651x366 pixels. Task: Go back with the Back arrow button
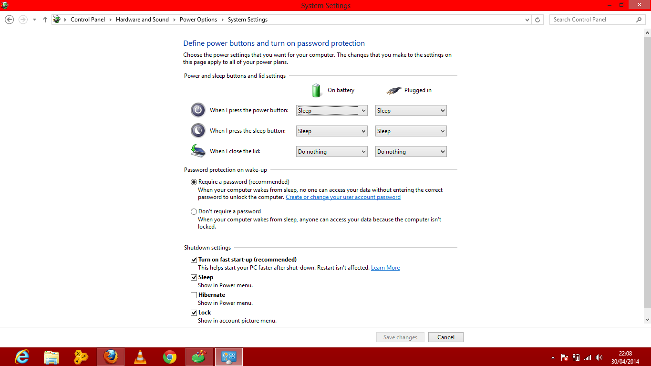(x=9, y=20)
